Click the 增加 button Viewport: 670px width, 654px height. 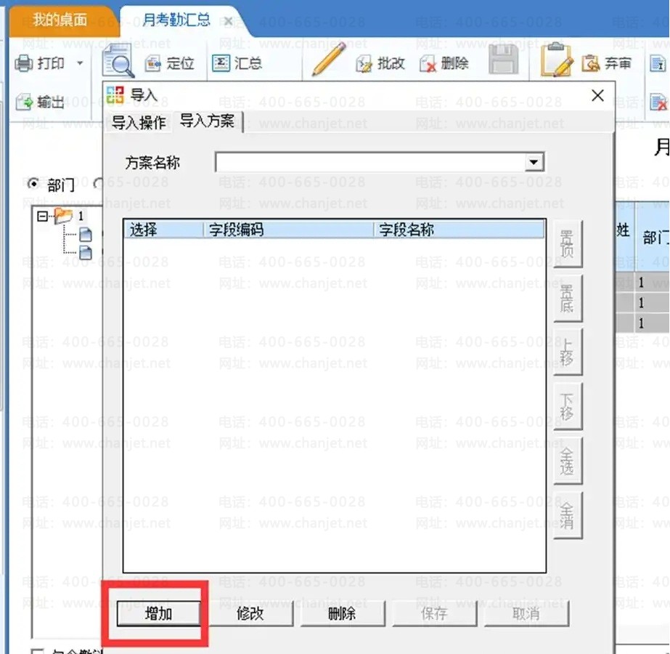click(x=158, y=613)
